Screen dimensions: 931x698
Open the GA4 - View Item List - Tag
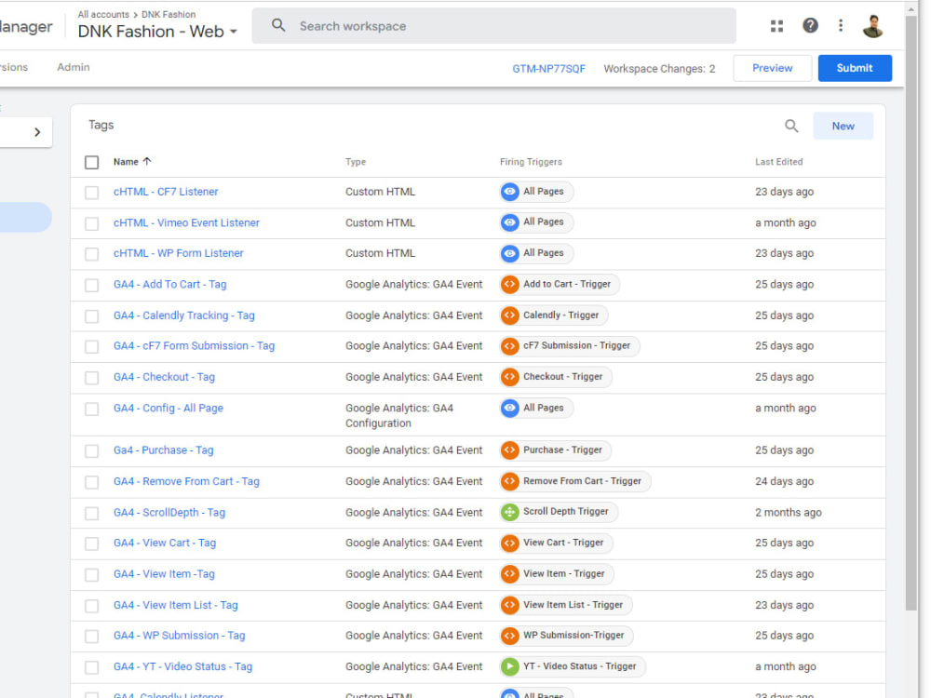click(176, 605)
